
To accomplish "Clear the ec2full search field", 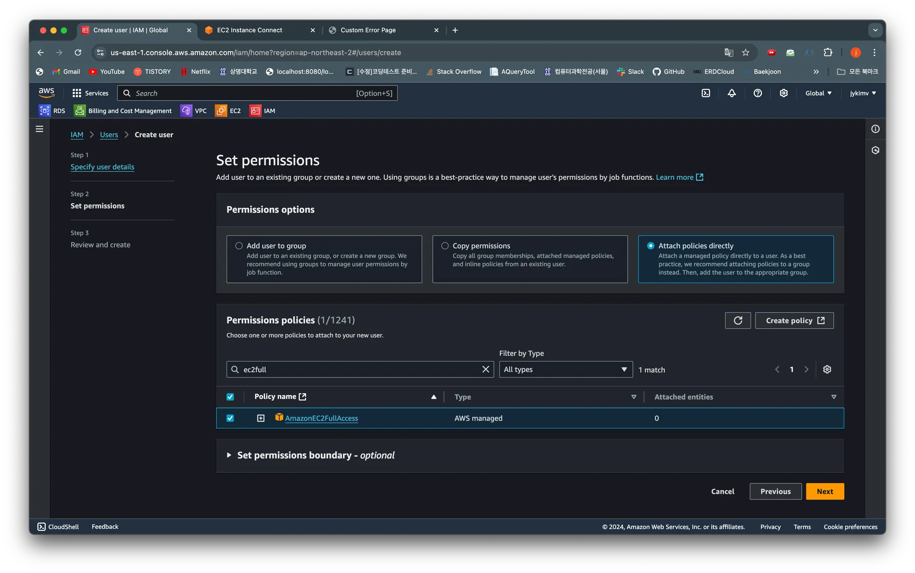I will [486, 369].
